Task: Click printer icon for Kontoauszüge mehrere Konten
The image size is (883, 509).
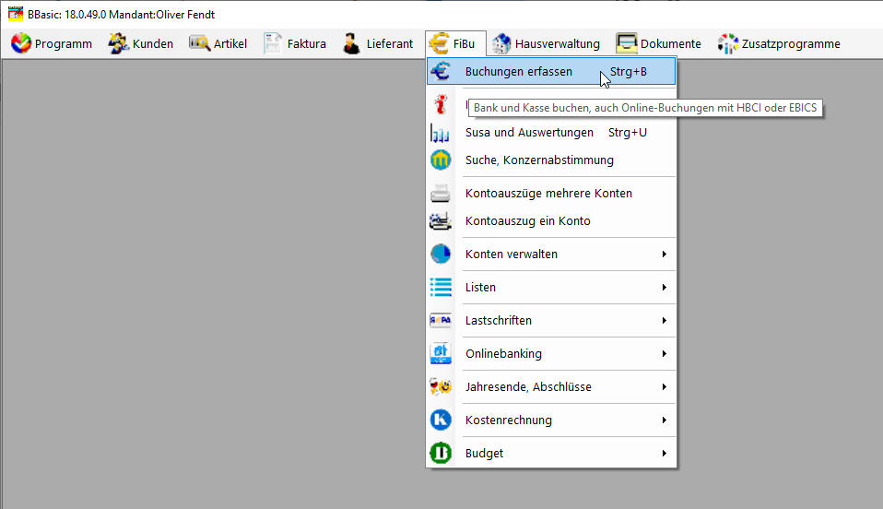Action: click(x=441, y=194)
